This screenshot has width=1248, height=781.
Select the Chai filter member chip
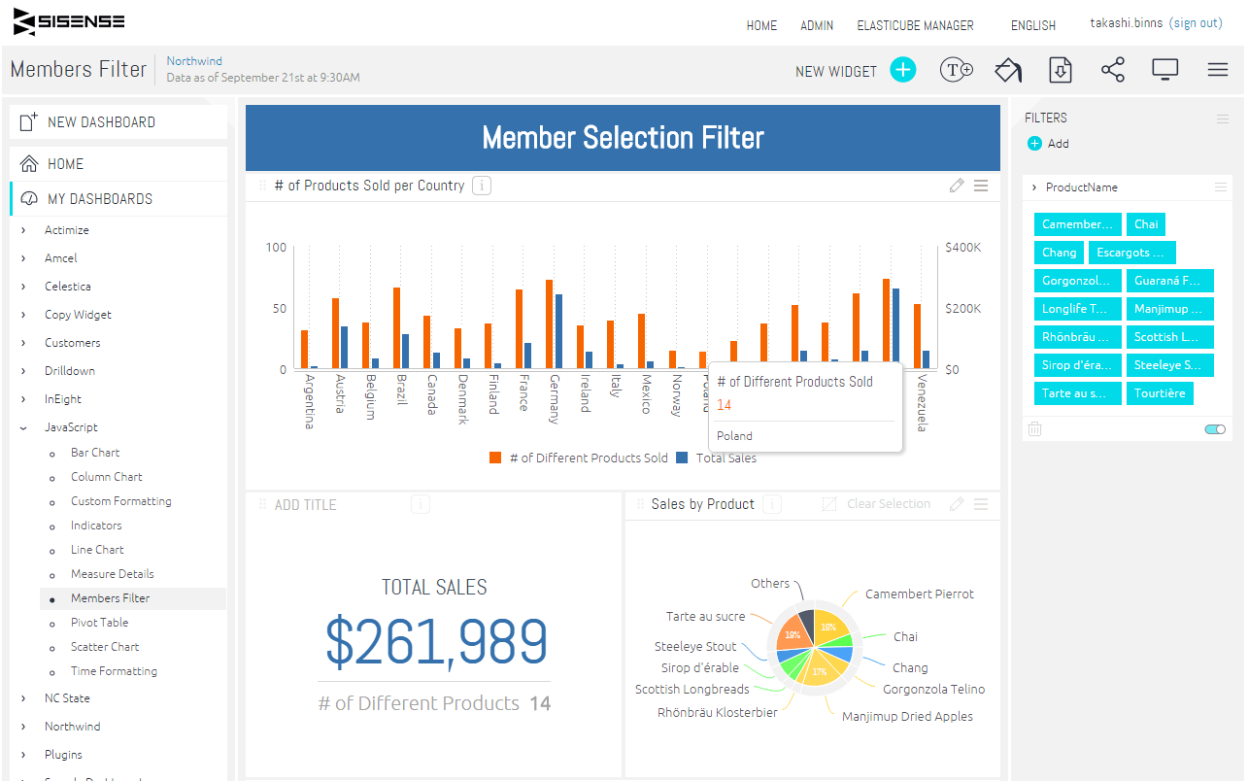[1146, 224]
